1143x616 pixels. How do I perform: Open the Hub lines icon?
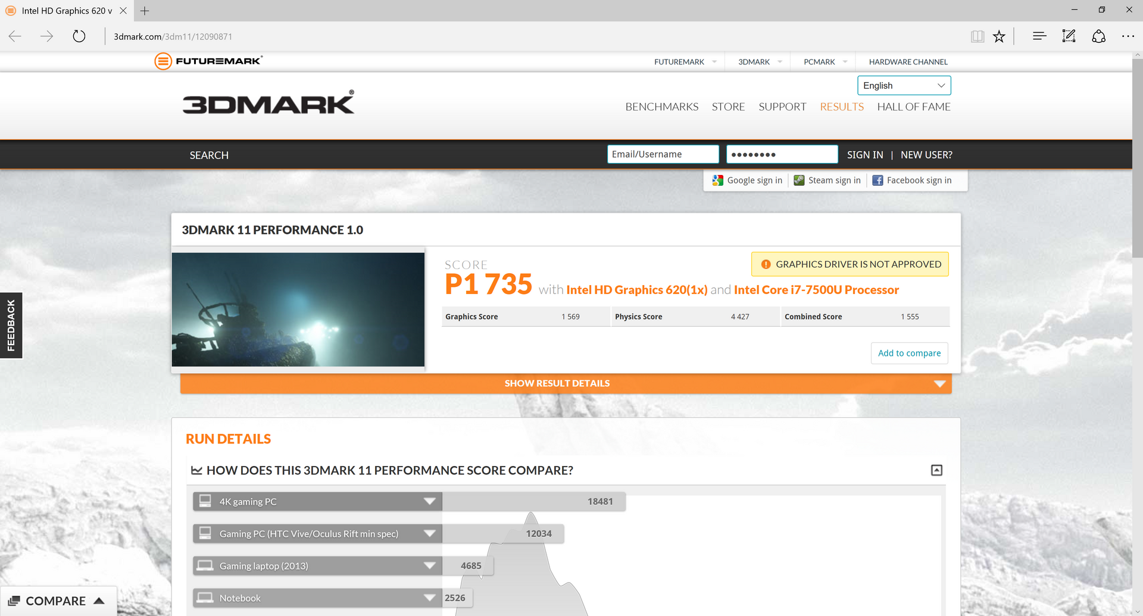pyautogui.click(x=1039, y=36)
